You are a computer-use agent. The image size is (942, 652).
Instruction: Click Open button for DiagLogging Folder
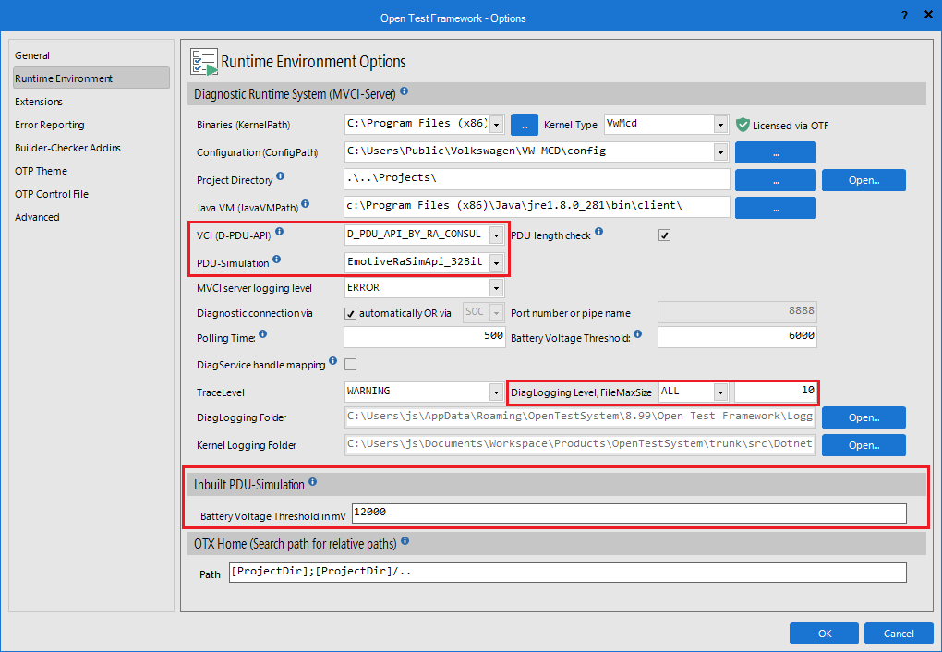[863, 417]
